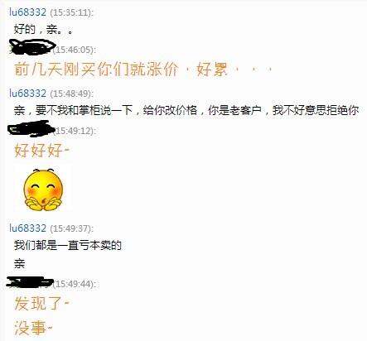Click the timestamp (15:49:37)
367x341 pixels.
pyautogui.click(x=72, y=228)
